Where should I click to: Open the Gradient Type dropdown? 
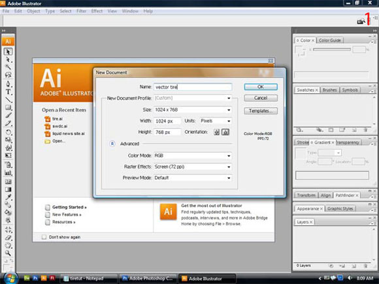(329, 153)
